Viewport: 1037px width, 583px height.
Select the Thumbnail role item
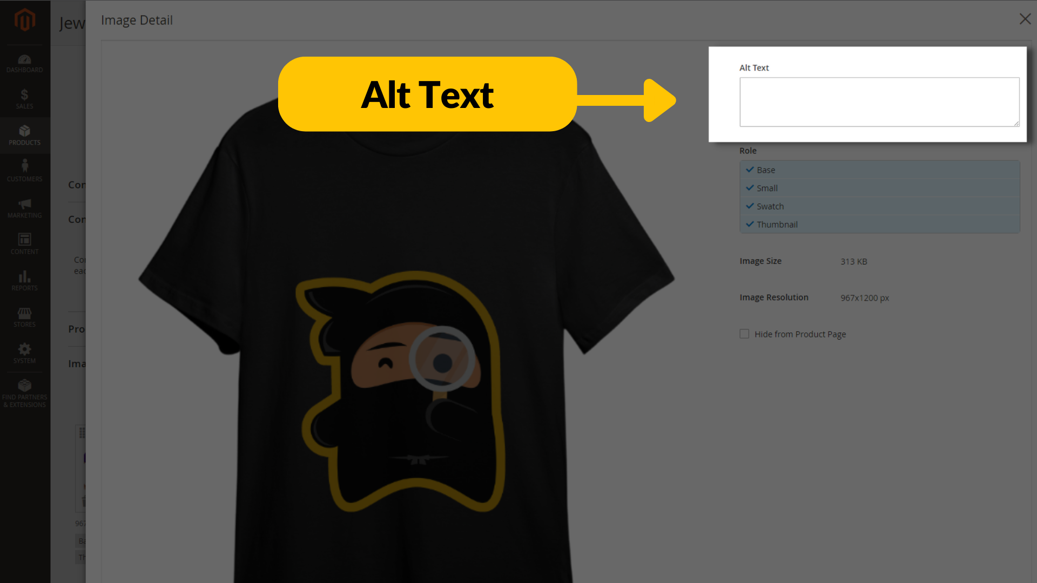pyautogui.click(x=777, y=224)
